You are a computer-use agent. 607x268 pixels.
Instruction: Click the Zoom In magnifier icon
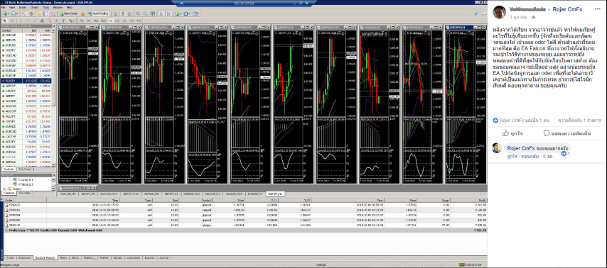pyautogui.click(x=138, y=13)
